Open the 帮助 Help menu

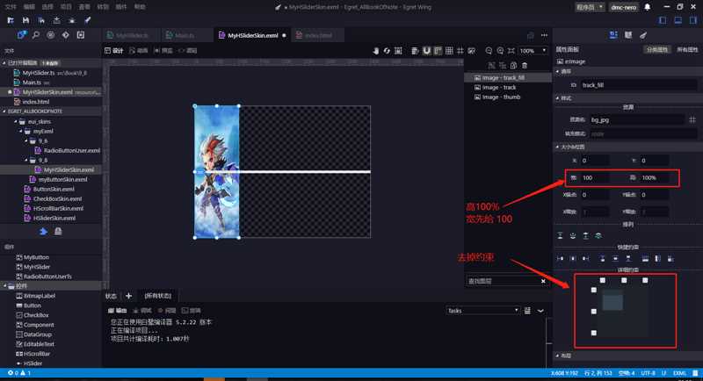click(x=140, y=7)
